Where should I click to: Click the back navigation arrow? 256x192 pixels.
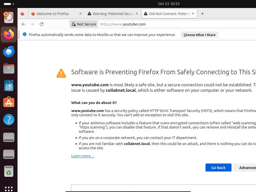pos(23,24)
